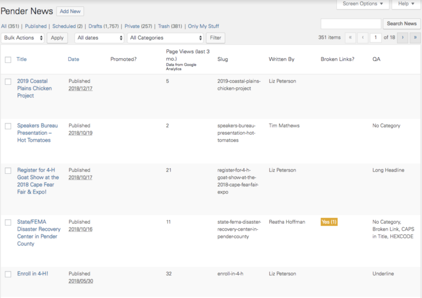Click the Written By column header
This screenshot has width=422, height=298.
coord(281,59)
